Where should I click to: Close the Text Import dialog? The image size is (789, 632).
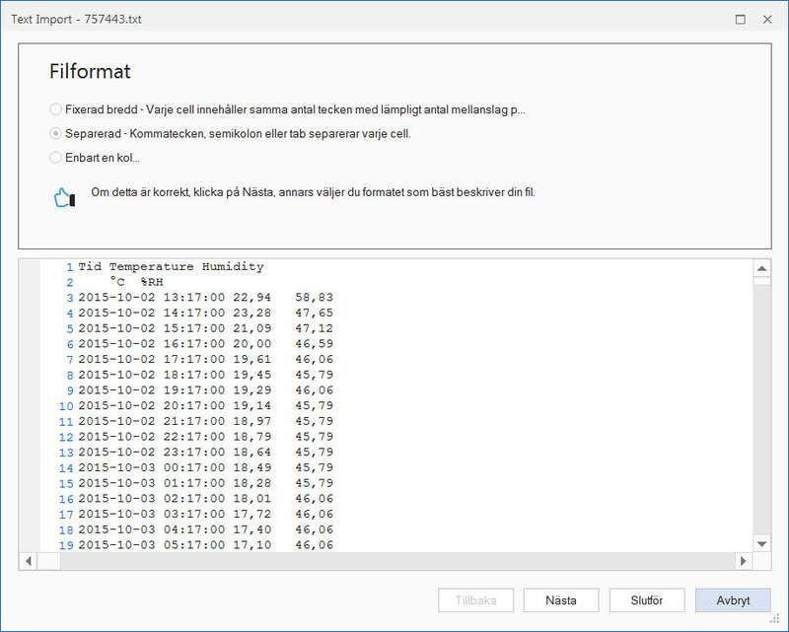pos(767,19)
